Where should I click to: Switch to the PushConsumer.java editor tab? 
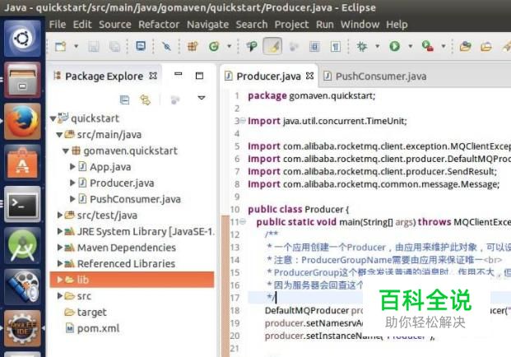point(374,76)
